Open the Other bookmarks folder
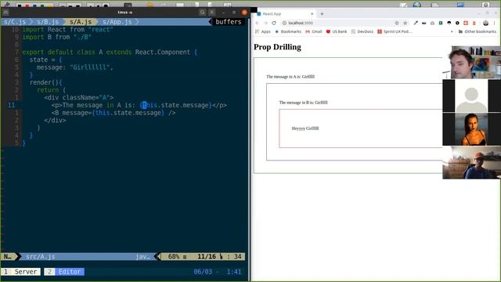 [478, 31]
